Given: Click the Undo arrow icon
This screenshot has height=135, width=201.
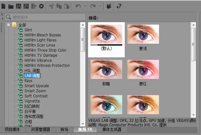Looking at the screenshot, I should (x=78, y=6).
